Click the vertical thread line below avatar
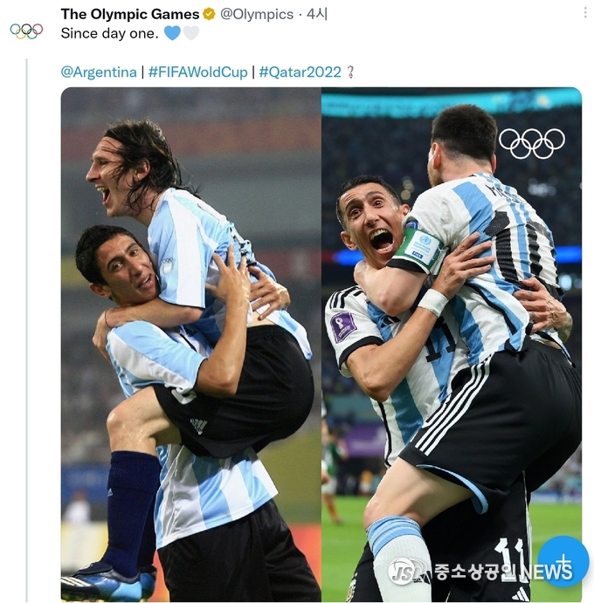 point(26,330)
